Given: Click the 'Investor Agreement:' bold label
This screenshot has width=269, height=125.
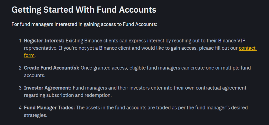Looking at the screenshot, I should coord(48,88).
